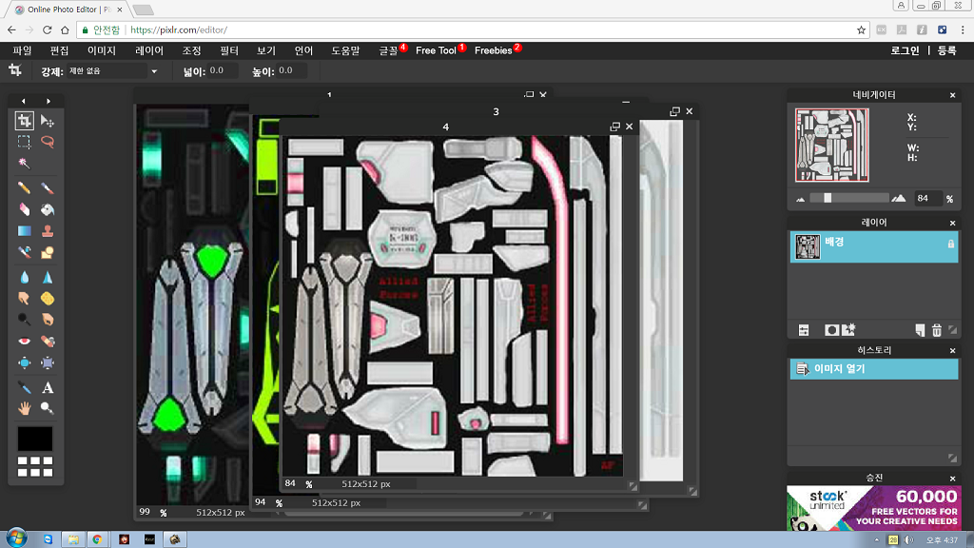Collapse toolbox with left arrow
974x548 pixels.
pos(24,101)
